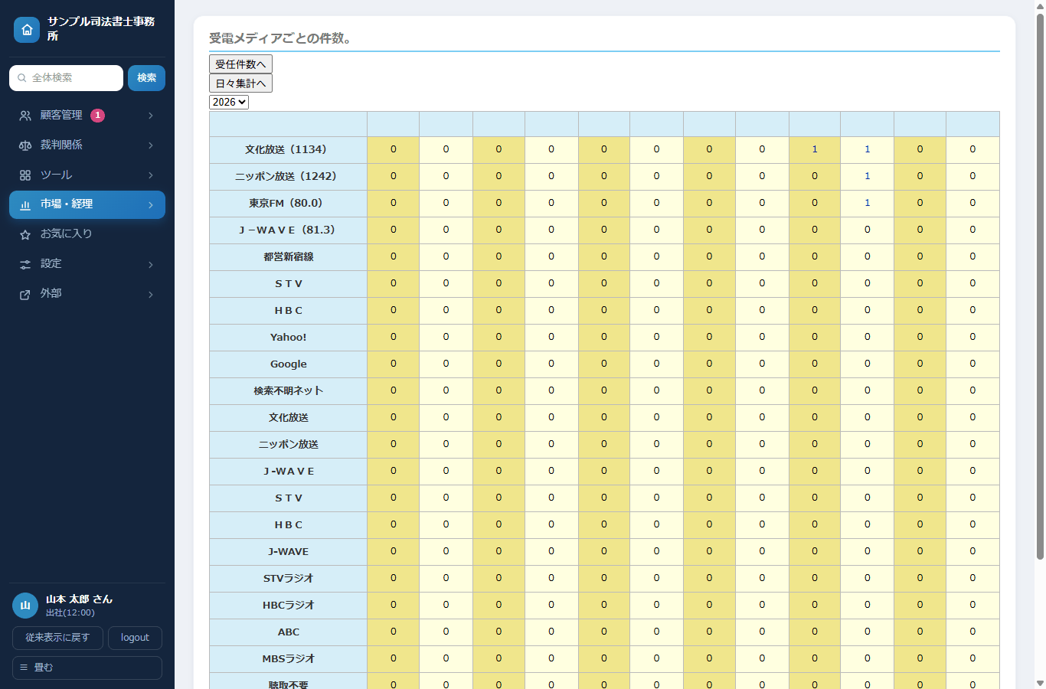Click the 外部 external link icon
The width and height of the screenshot is (1046, 689).
pos(25,295)
